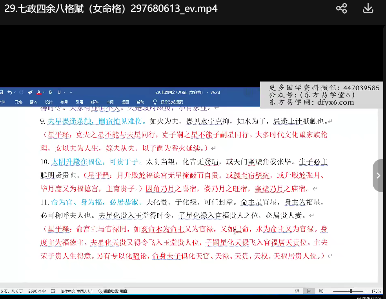Click the Undo arrow in quick access toolbar
Viewport: 386px width, 299px height.
pyautogui.click(x=9, y=92)
